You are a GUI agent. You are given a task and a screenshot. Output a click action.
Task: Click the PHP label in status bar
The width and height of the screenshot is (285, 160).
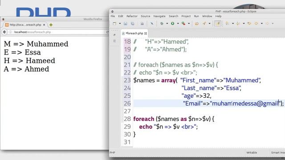coord(112,152)
